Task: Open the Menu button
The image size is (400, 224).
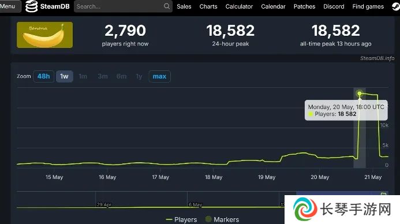Action: pyautogui.click(x=10, y=6)
